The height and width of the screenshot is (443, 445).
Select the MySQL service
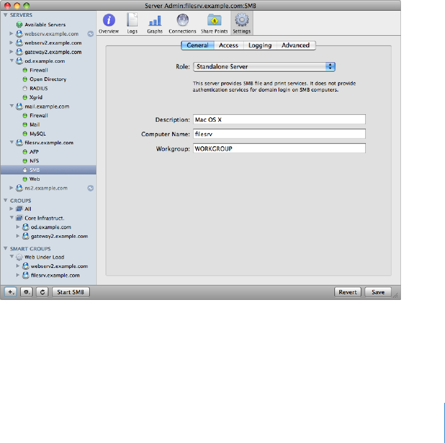(38, 134)
